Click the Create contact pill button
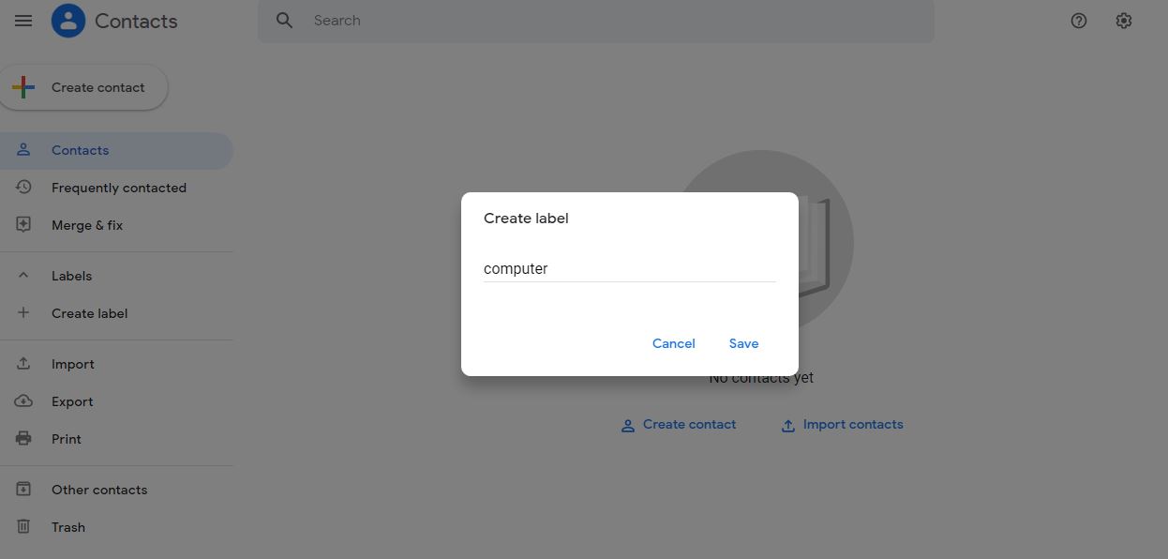This screenshot has width=1168, height=559. [83, 87]
